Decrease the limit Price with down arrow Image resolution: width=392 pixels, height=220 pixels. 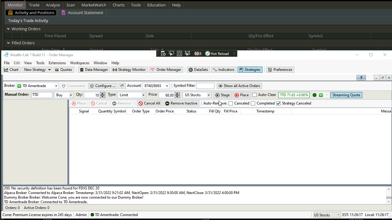click(x=177, y=97)
